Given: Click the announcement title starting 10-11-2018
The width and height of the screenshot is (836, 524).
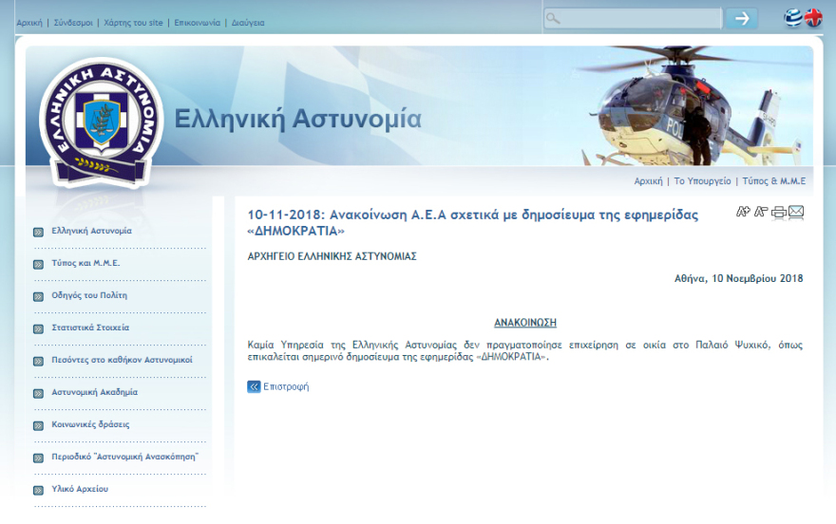Looking at the screenshot, I should pos(472,222).
